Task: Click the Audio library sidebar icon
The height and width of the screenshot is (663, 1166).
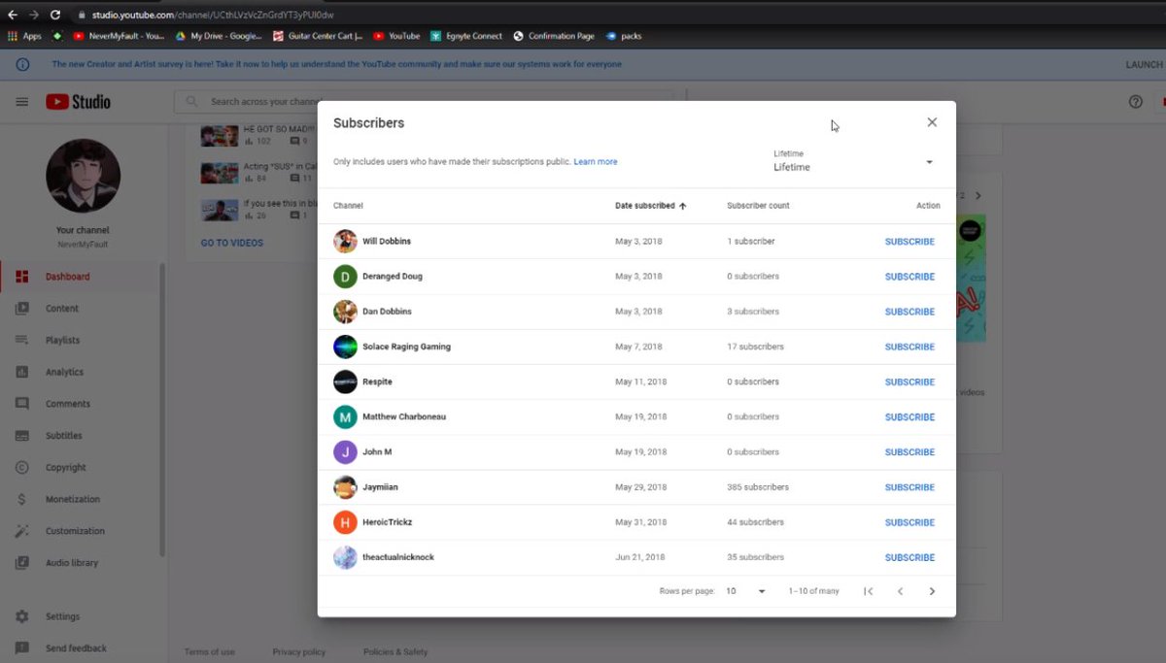Action: click(22, 563)
